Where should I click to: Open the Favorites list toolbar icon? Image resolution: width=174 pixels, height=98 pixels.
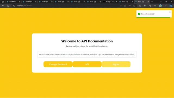tap(145, 6)
